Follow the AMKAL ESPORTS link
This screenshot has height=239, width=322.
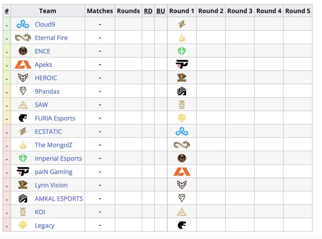(x=59, y=199)
